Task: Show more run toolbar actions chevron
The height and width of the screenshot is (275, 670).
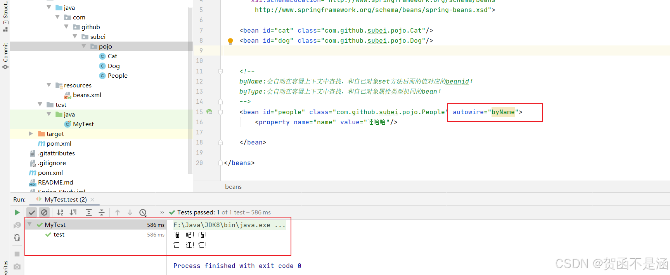Action: [x=162, y=212]
